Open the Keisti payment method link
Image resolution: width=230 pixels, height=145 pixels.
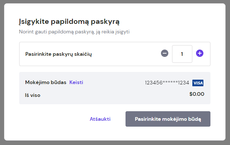pos(76,83)
